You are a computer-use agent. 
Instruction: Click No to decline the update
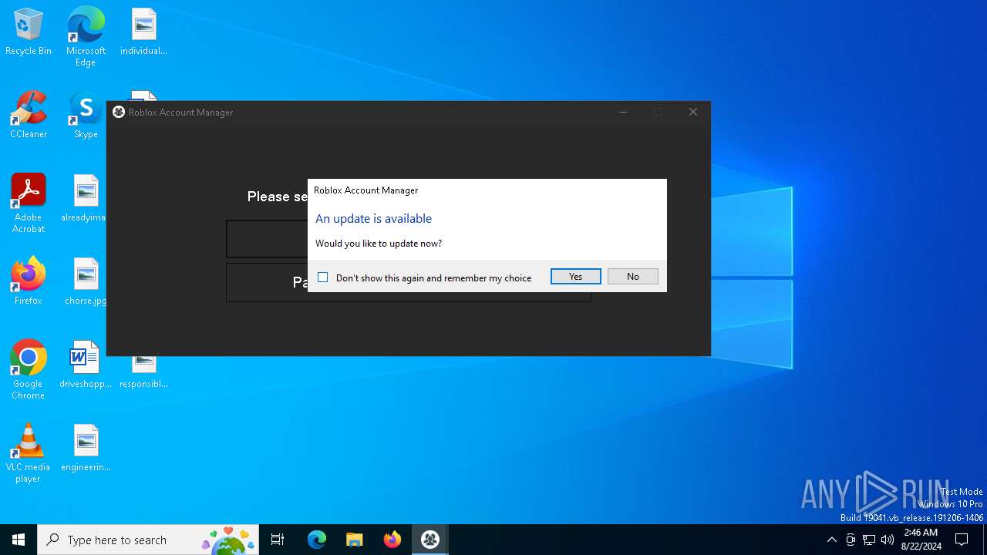point(632,277)
